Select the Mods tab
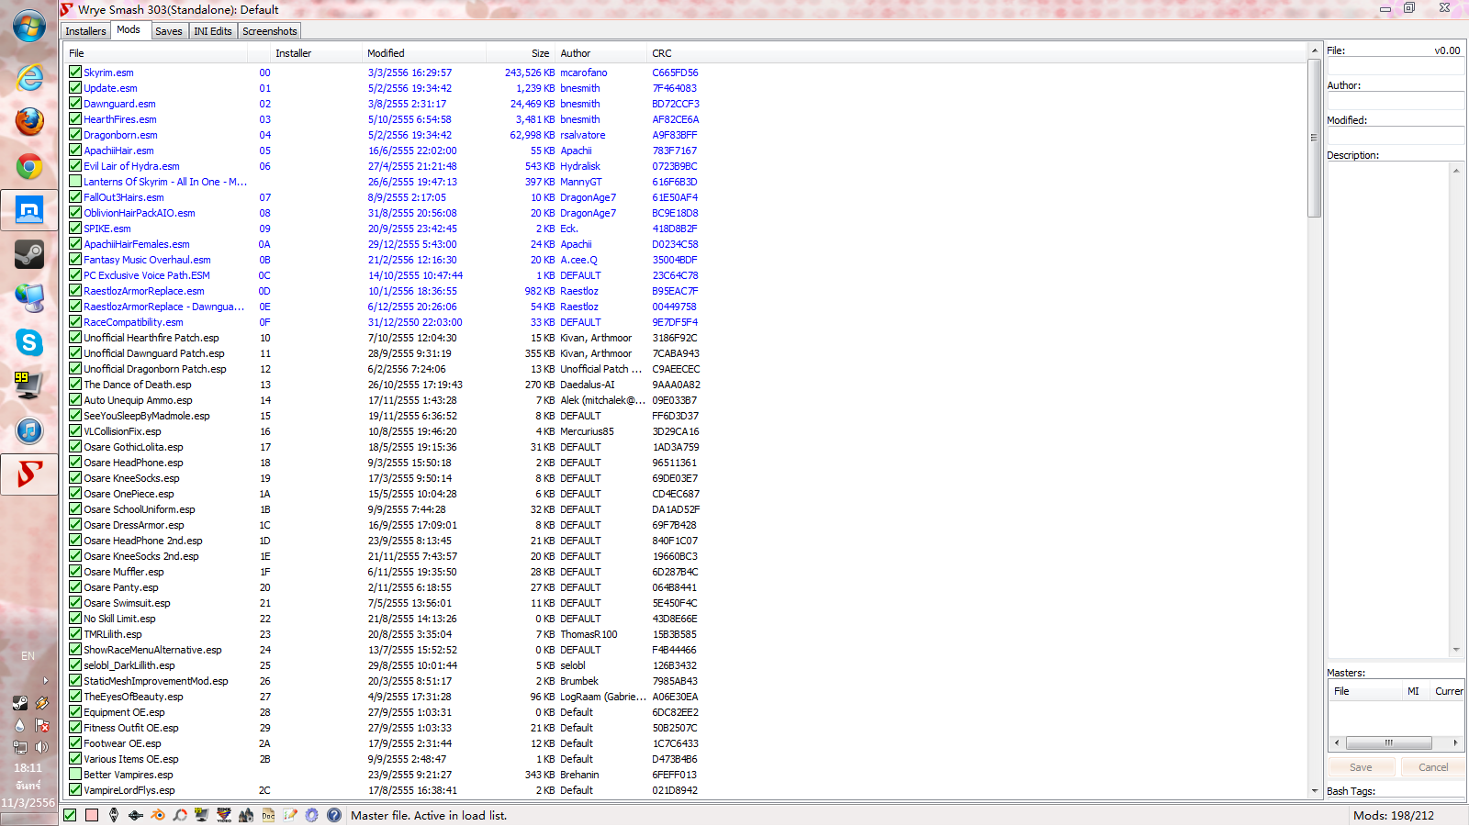The image size is (1469, 826). (129, 29)
